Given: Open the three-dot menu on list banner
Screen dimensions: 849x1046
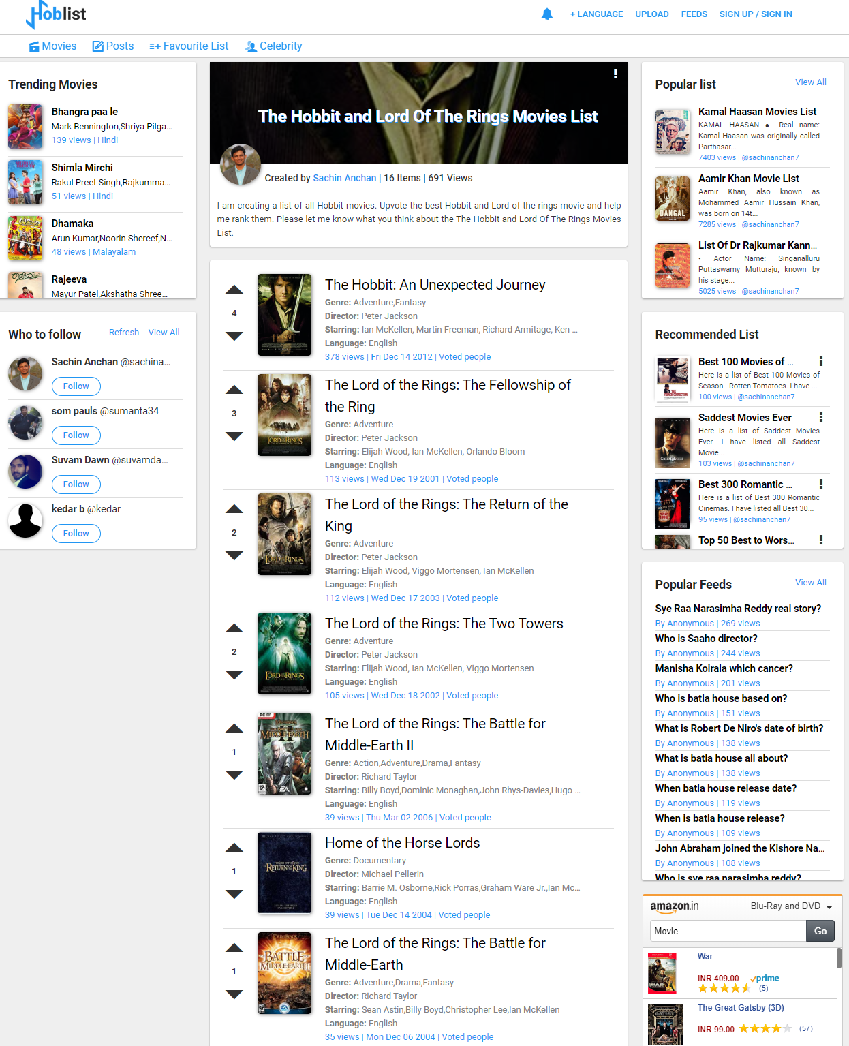Looking at the screenshot, I should [x=615, y=74].
